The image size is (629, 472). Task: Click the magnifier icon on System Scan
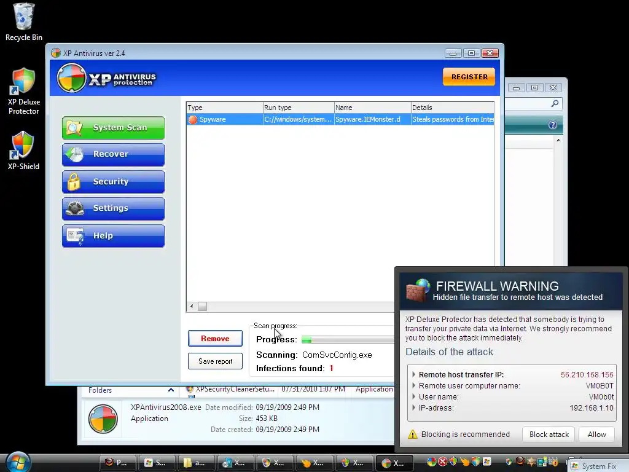pyautogui.click(x=74, y=128)
